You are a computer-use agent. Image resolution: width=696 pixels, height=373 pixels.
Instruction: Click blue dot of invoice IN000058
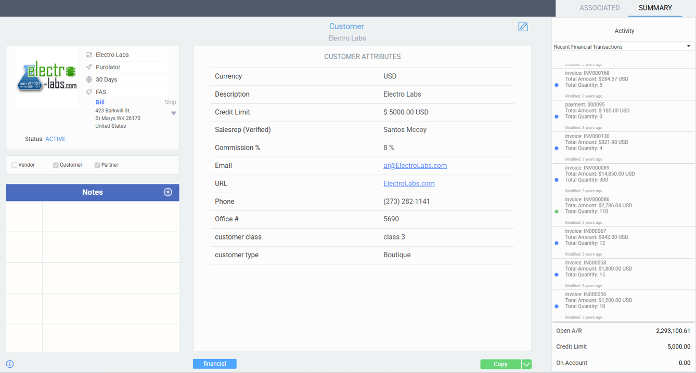[557, 275]
